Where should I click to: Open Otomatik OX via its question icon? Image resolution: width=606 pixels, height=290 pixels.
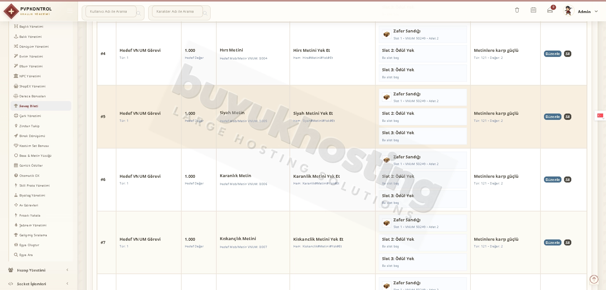point(16,176)
